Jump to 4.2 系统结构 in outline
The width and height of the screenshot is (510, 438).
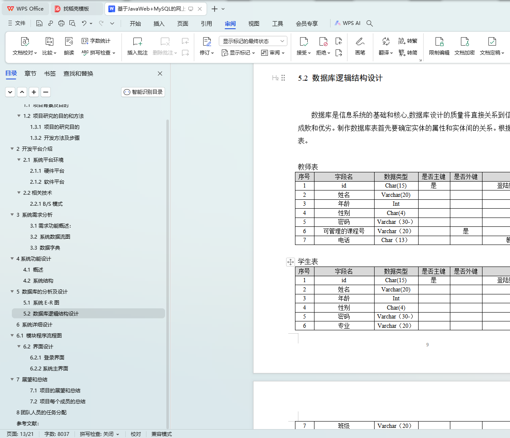[38, 280]
